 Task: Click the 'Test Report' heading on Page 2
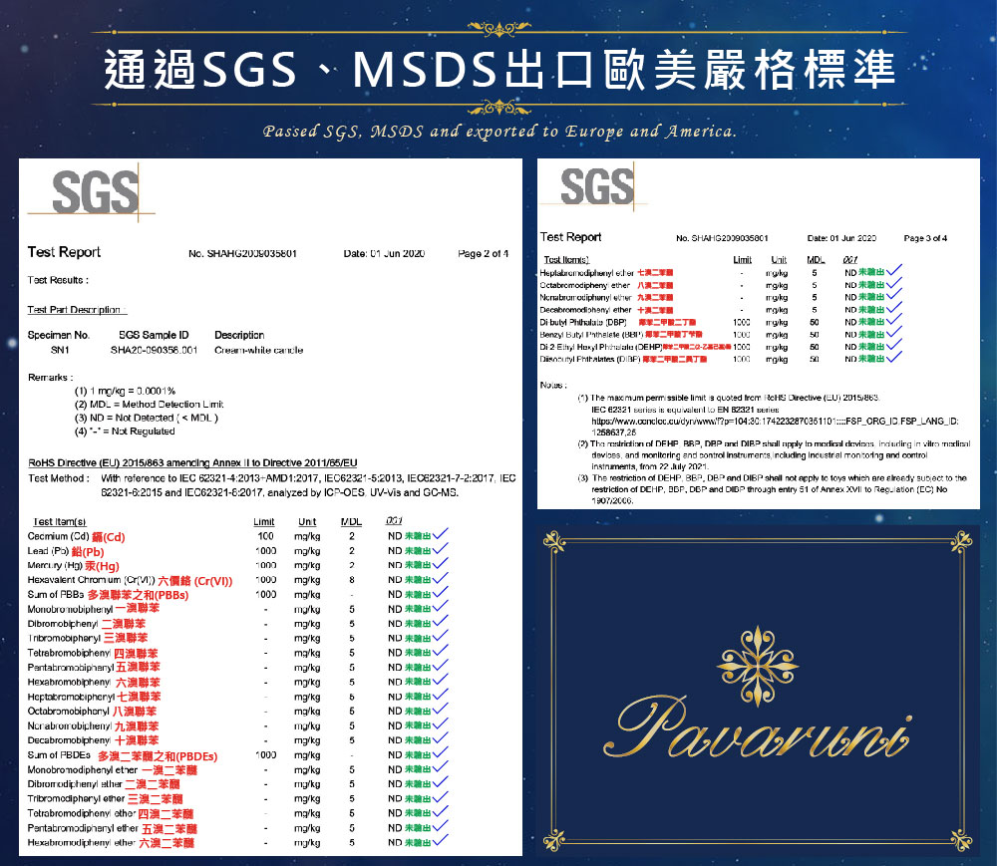[64, 252]
